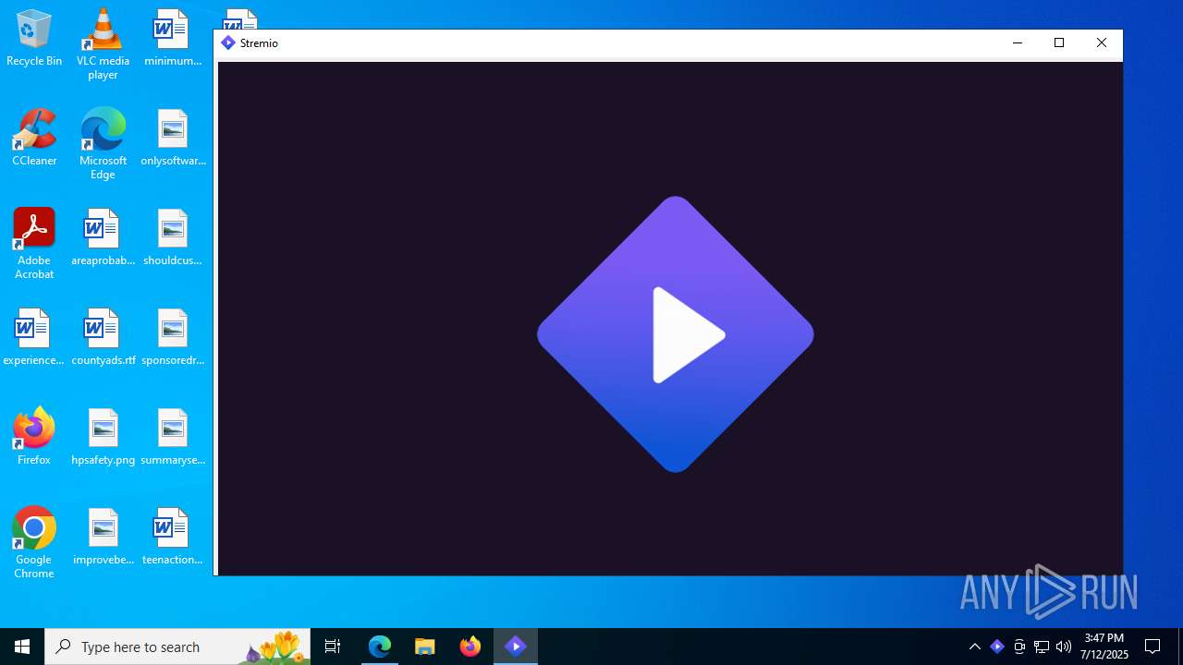Open clock showing 3:47 PM
Image resolution: width=1183 pixels, height=665 pixels.
(1104, 647)
